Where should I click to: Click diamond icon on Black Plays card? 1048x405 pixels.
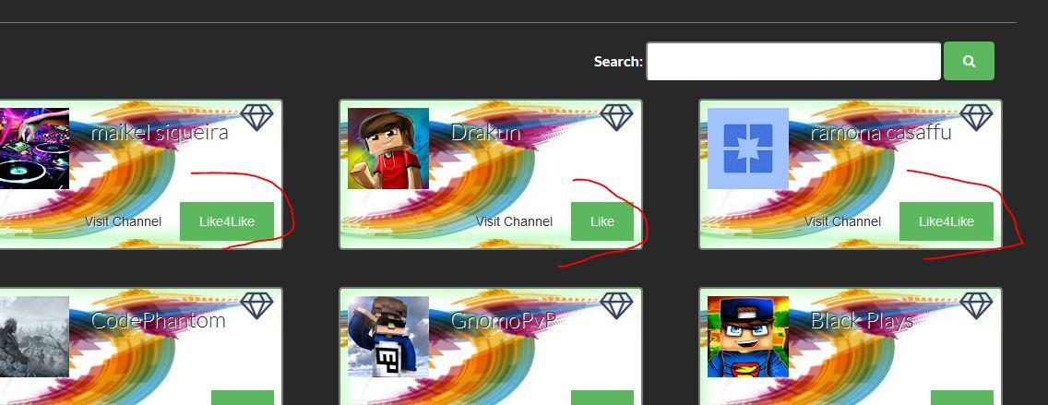[976, 305]
